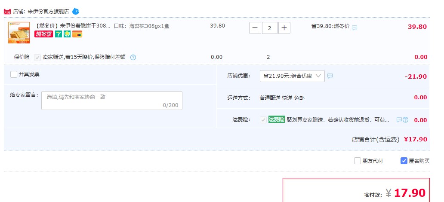The image size is (444, 202).
Task: Click the 省39.80:燃冬价 discount text
Action: tap(330, 26)
